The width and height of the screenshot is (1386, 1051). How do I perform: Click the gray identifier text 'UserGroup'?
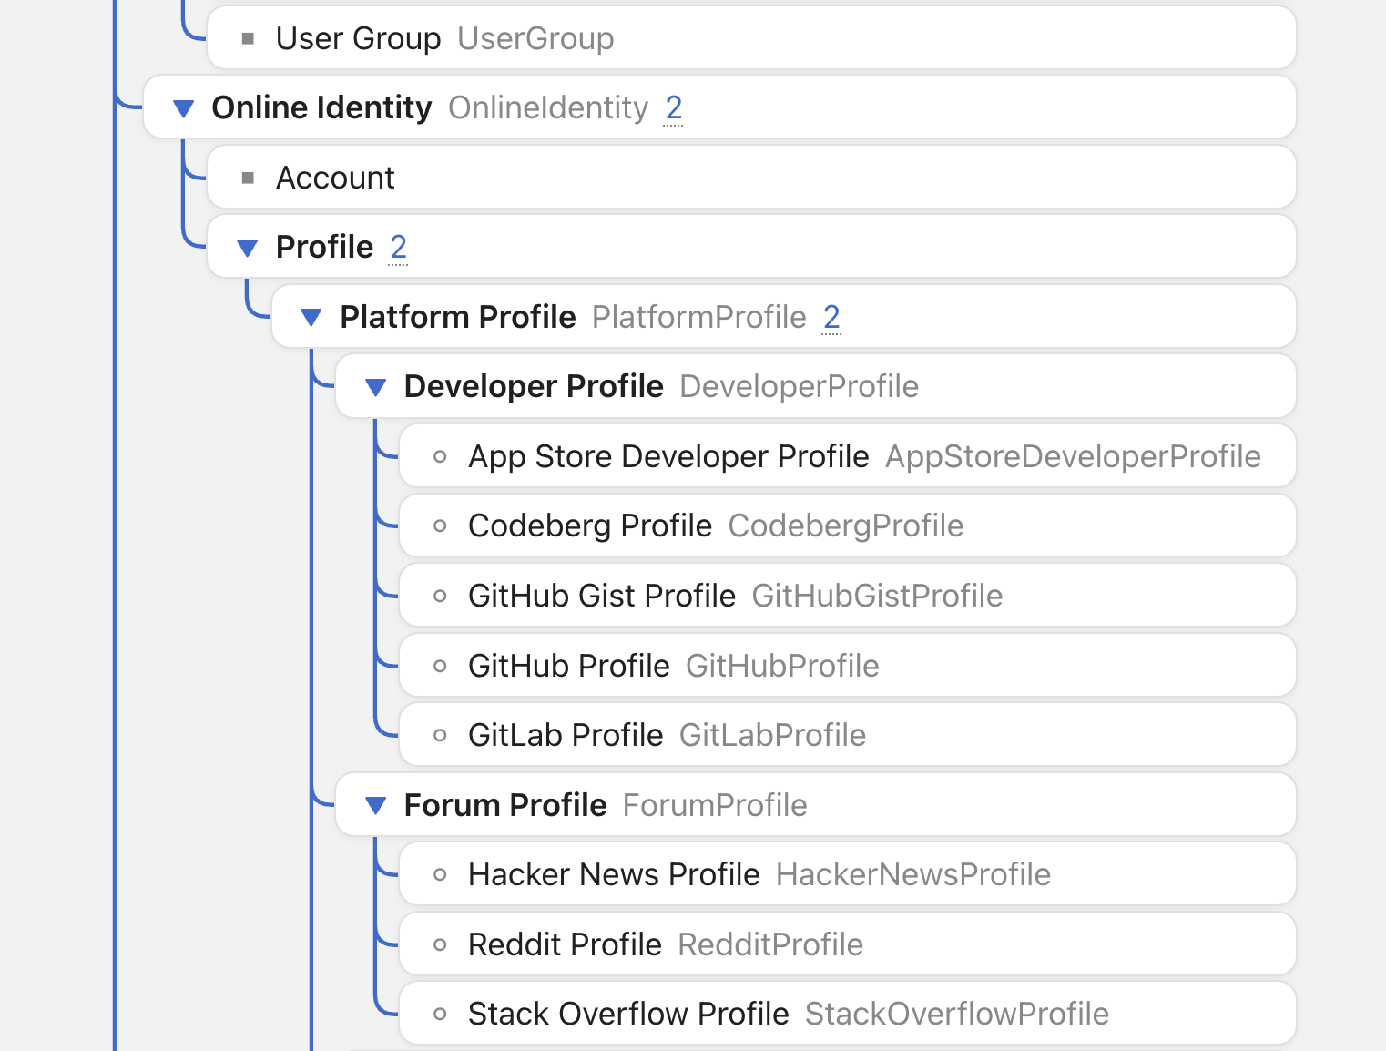pos(535,38)
